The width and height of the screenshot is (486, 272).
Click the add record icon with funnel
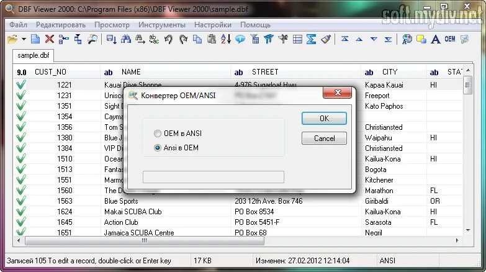(78, 39)
